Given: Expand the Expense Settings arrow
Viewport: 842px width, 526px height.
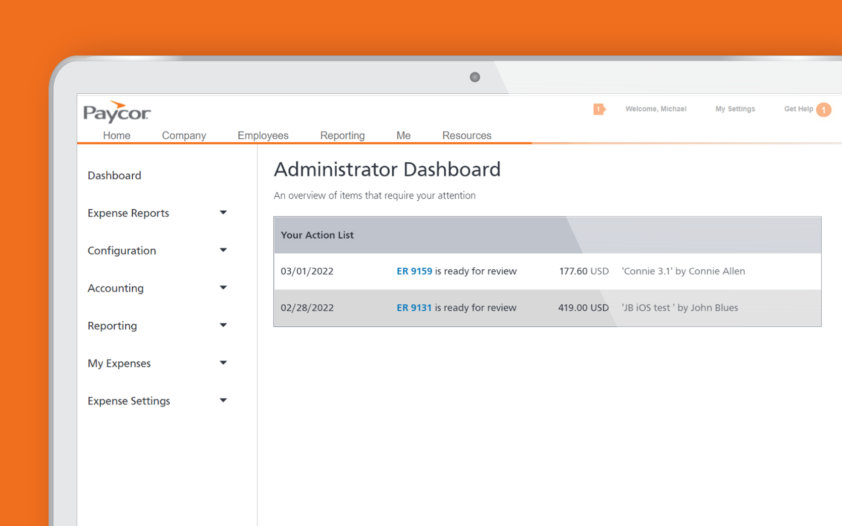Looking at the screenshot, I should 223,400.
